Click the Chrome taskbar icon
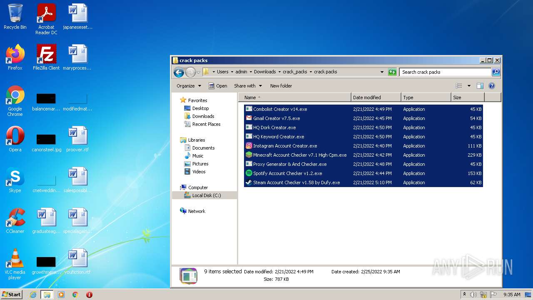 [x=75, y=295]
